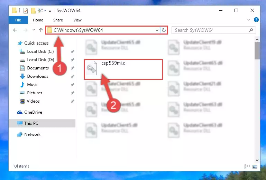Switch to Large icons view in status bar
The width and height of the screenshot is (266, 180).
[x=255, y=167]
